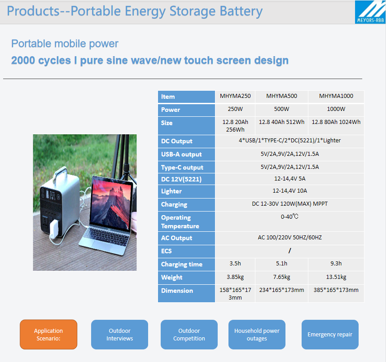The height and width of the screenshot is (362, 386).
Task: Click the Charging time row label
Action: (x=186, y=265)
